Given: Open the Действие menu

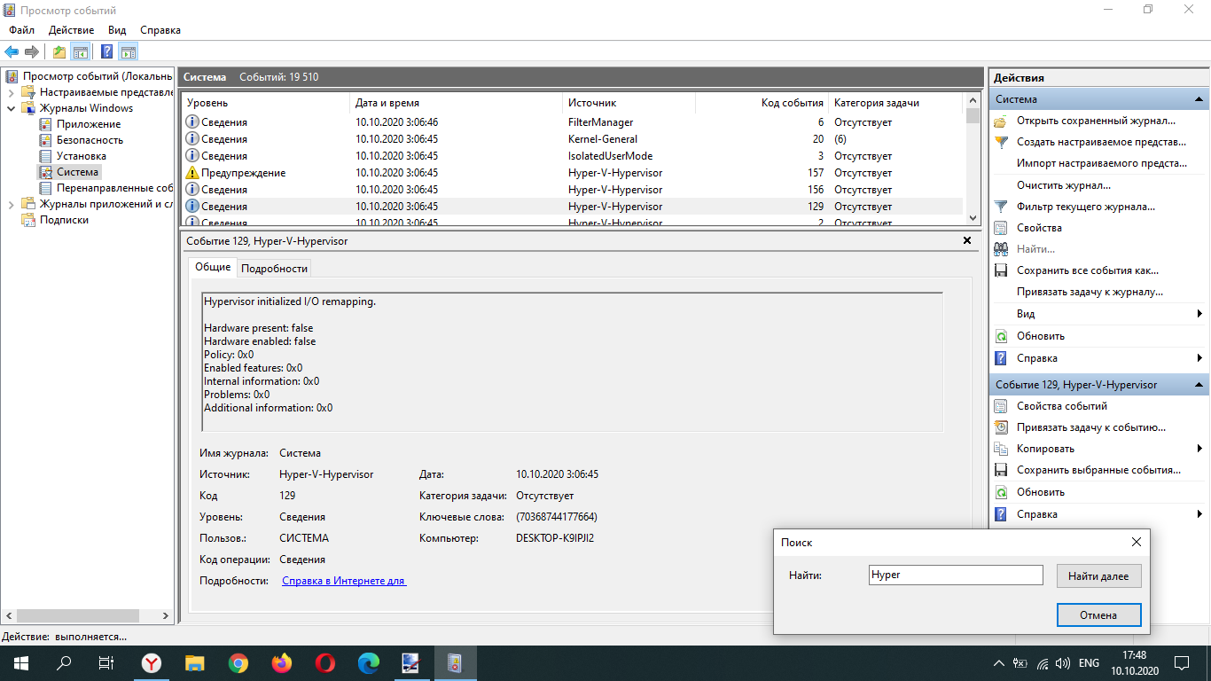Looking at the screenshot, I should pos(71,30).
